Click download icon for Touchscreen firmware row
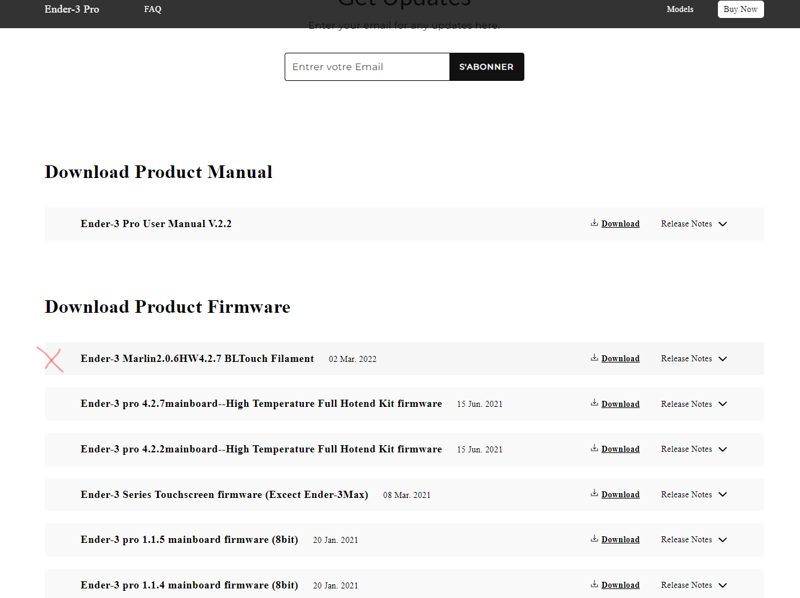800x598 pixels. (x=594, y=494)
